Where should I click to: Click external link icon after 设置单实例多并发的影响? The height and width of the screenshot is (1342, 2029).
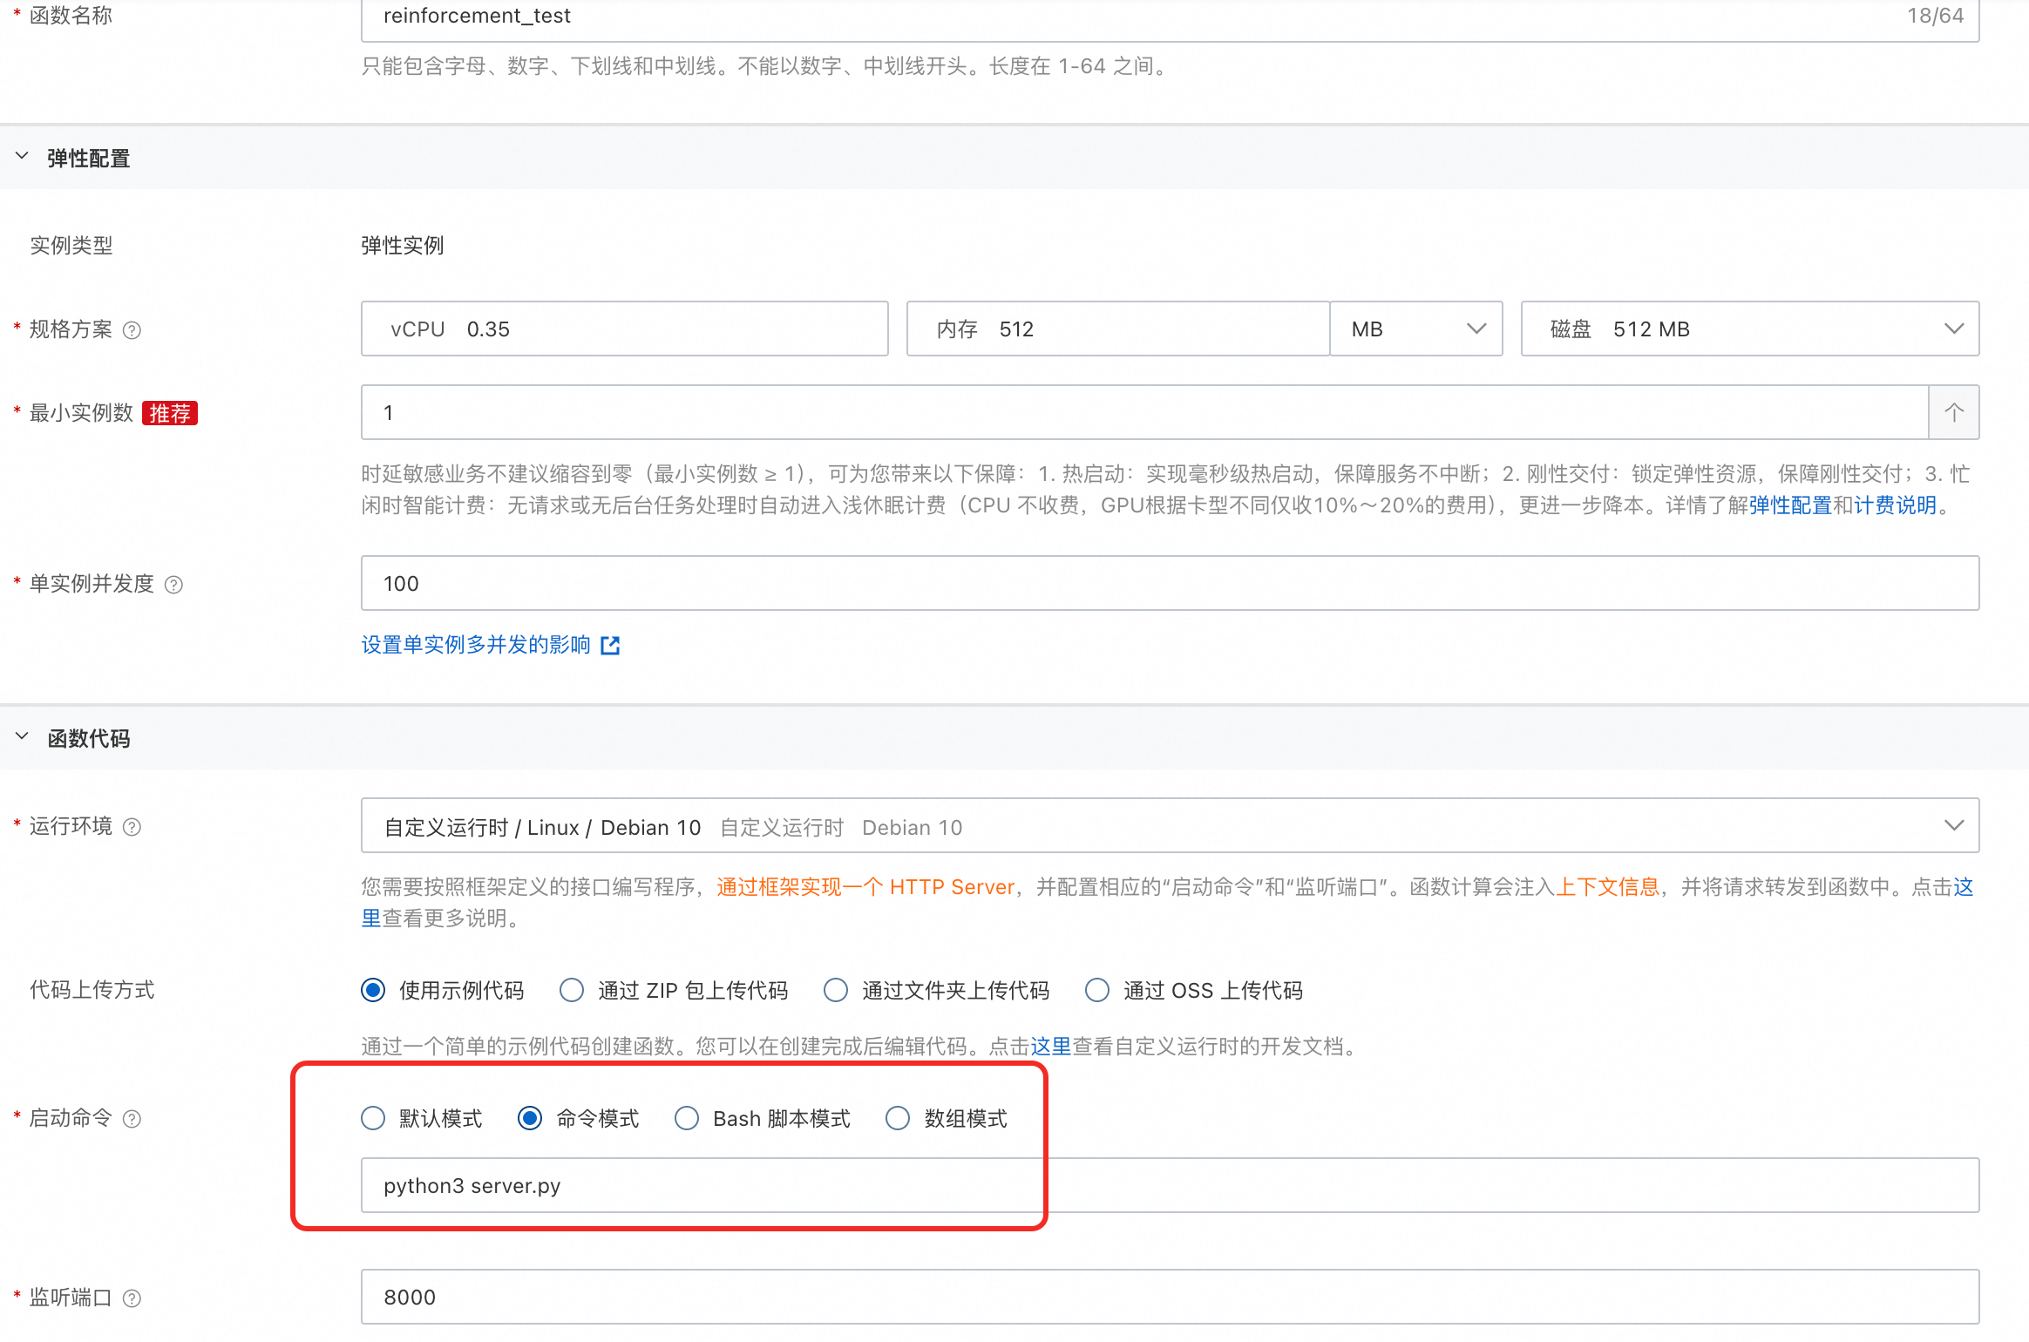[x=610, y=646]
